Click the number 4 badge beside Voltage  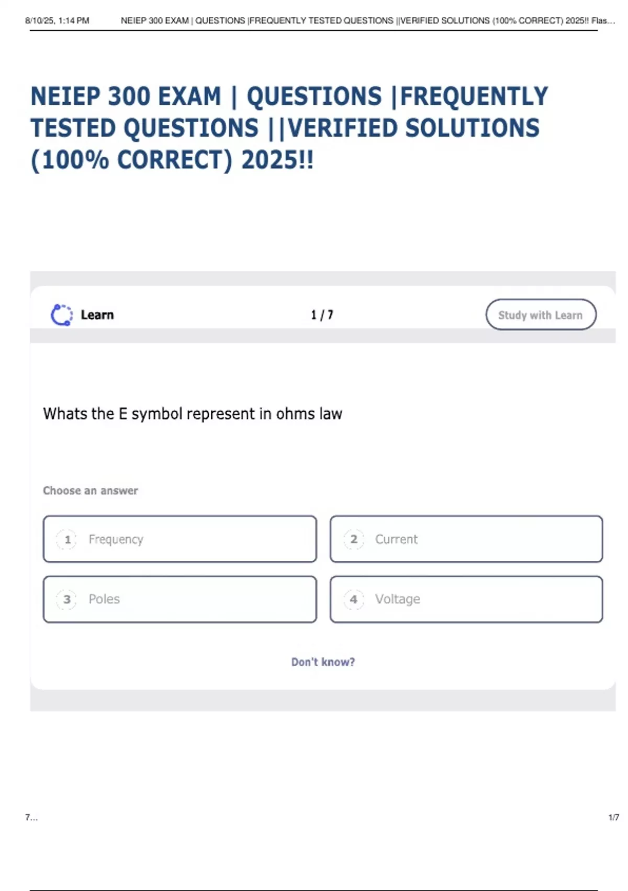coord(354,599)
